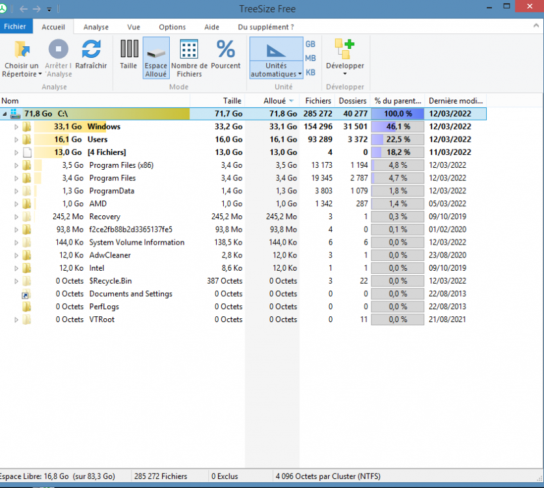Open the Analyse ribbon tab

pyautogui.click(x=96, y=27)
